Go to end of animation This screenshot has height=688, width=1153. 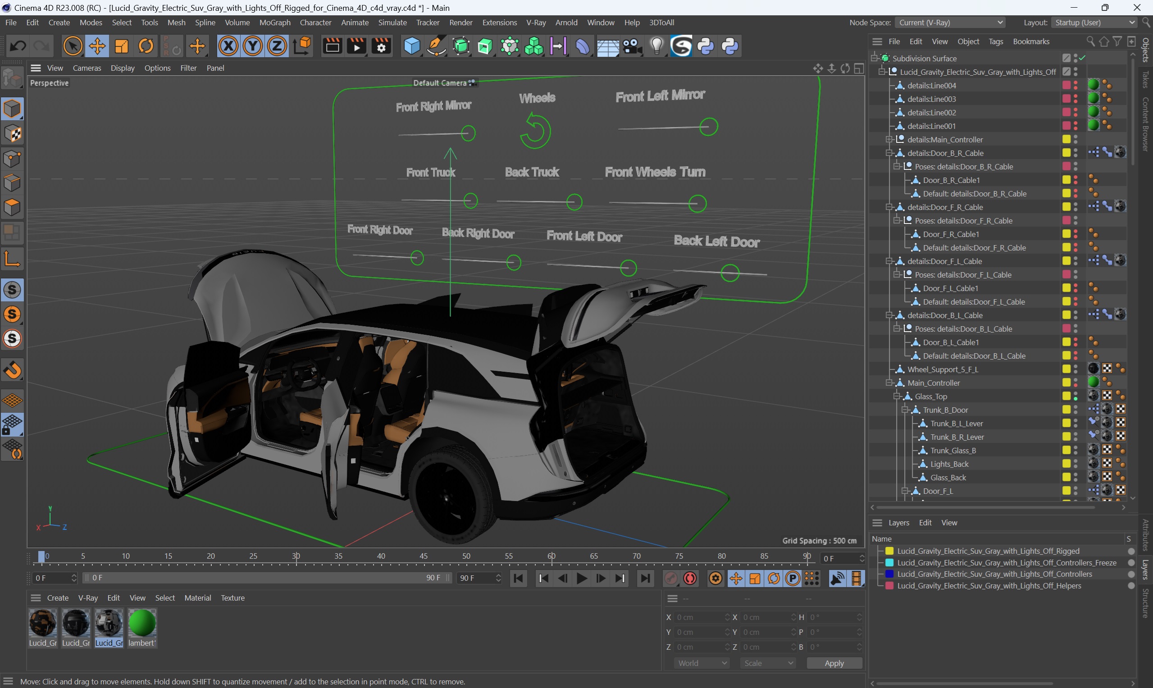(x=645, y=578)
